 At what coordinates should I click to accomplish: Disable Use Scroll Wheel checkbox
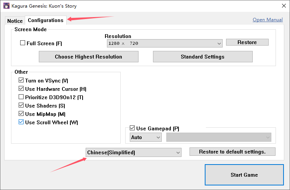pos(21,122)
